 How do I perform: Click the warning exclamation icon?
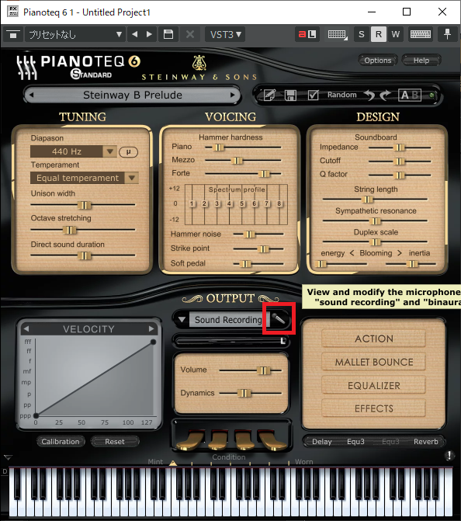point(449,455)
